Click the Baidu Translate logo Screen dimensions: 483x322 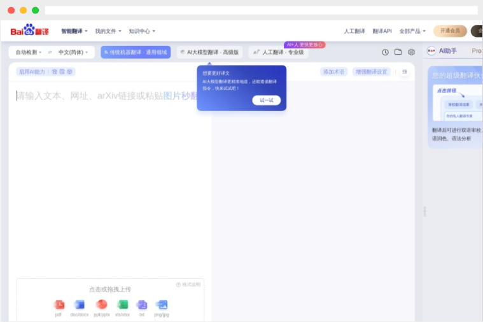(29, 30)
